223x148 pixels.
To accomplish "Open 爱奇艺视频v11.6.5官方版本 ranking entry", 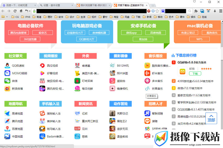I will tap(194, 95).
